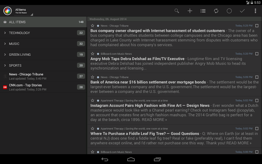Add a new feed with plus icon
This screenshot has height=164, width=262.
tap(190, 11)
